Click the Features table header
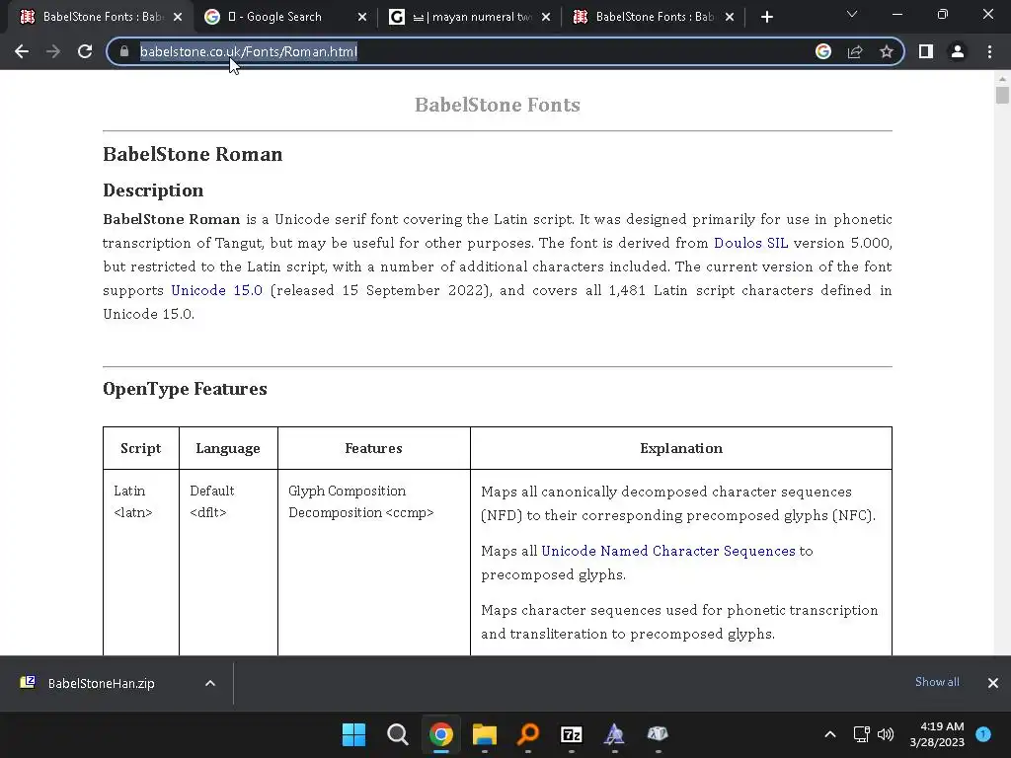The image size is (1011, 758). coord(373,448)
